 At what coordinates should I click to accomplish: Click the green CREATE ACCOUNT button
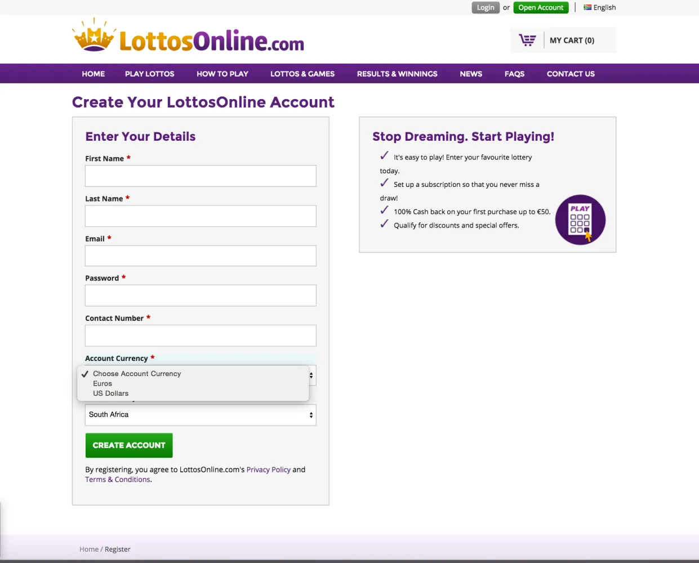(x=129, y=445)
